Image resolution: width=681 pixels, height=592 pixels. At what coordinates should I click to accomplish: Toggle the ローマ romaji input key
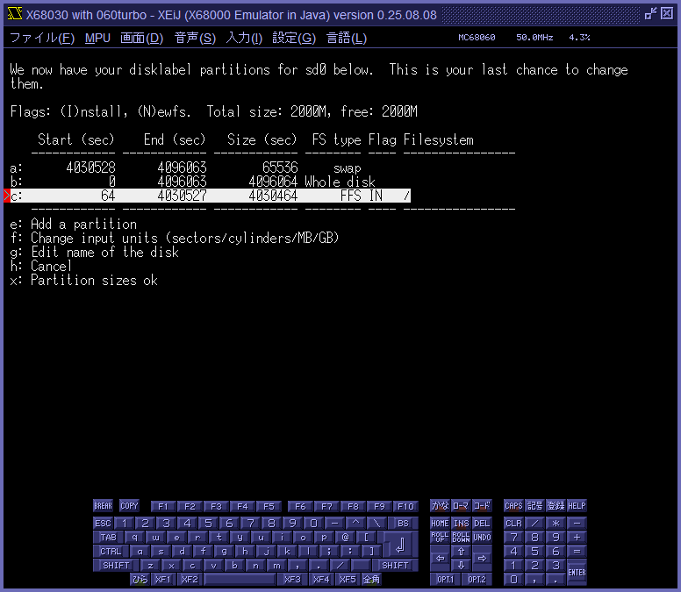[462, 506]
